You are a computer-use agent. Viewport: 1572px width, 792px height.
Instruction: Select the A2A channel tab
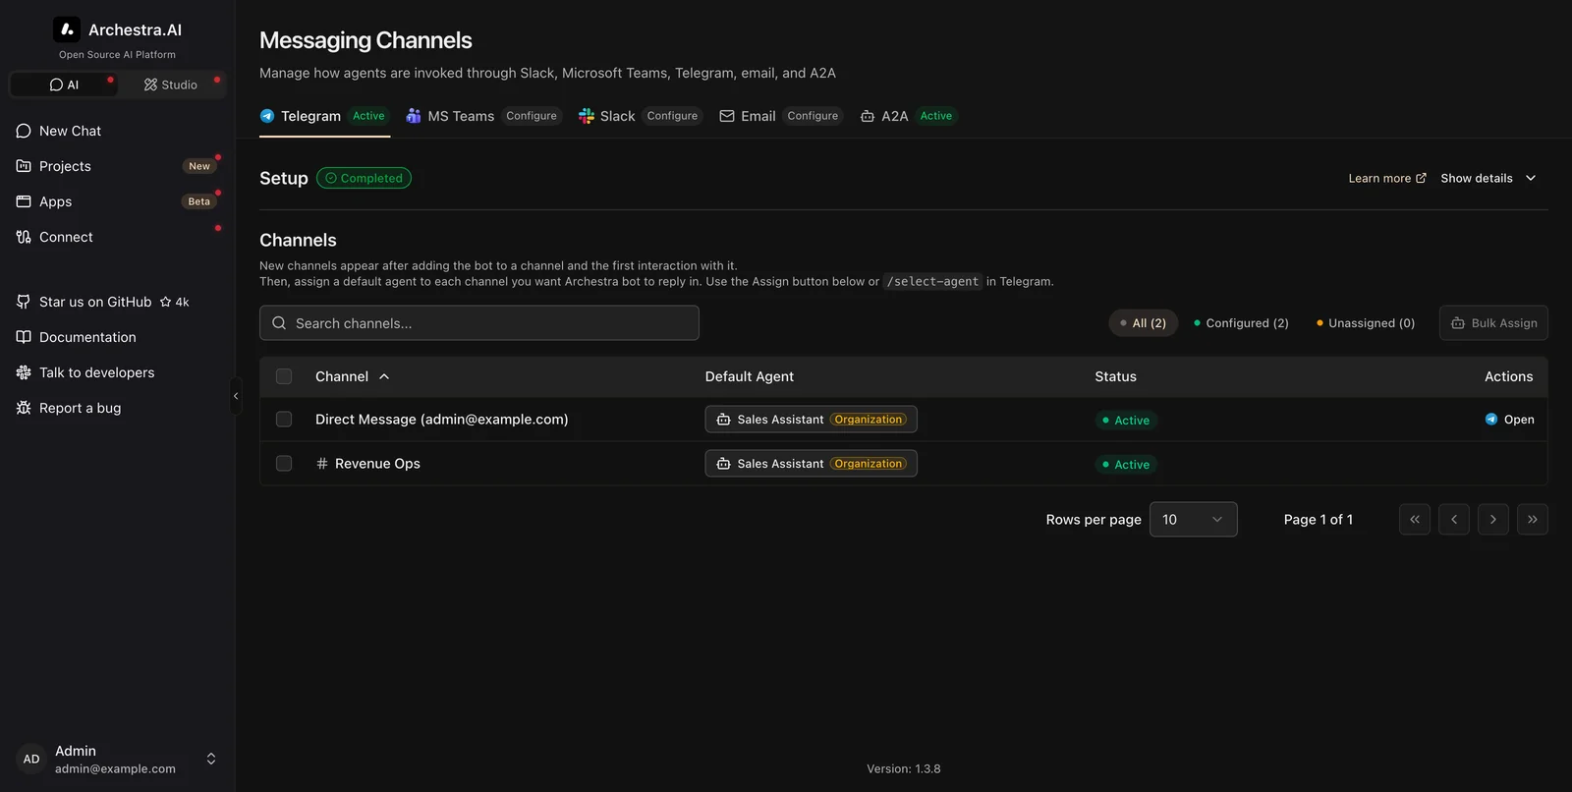click(x=909, y=116)
